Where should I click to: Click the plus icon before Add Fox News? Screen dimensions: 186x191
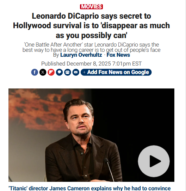[84, 72]
